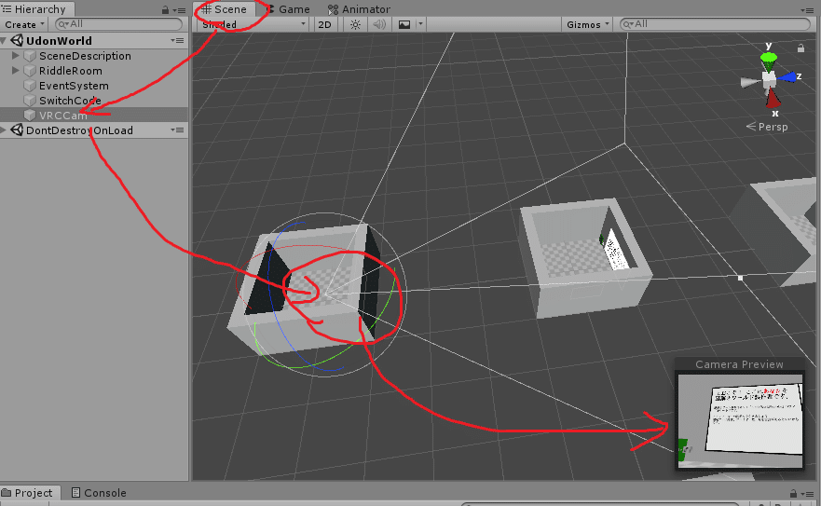Screen dimensions: 821x506
Task: Open the Create dropdown in Hierarchy
Action: coord(24,24)
